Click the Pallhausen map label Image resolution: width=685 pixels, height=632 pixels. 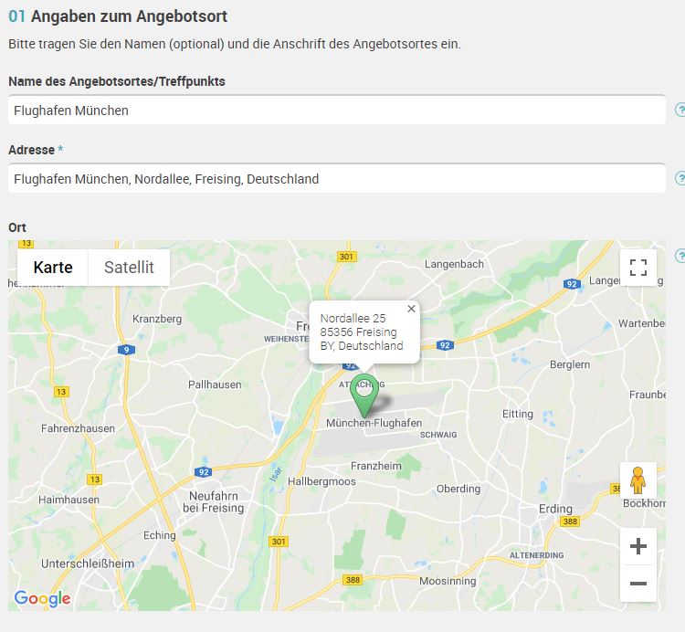pos(215,384)
